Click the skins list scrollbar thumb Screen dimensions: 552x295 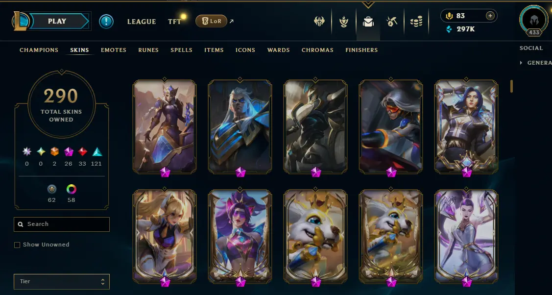[x=511, y=86]
